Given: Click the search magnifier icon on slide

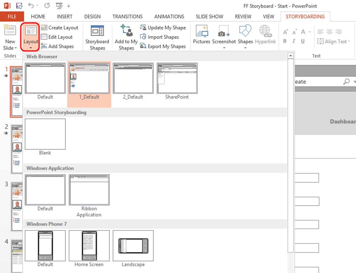Looking at the screenshot, I should click(x=346, y=82).
